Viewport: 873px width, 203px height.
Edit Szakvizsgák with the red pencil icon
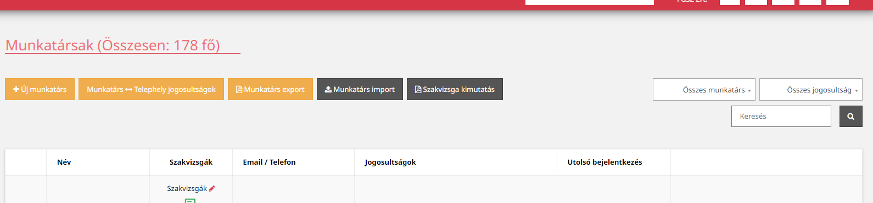click(x=212, y=189)
